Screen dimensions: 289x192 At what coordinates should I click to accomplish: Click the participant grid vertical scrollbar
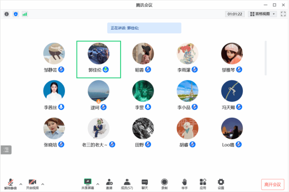[x=266, y=58]
